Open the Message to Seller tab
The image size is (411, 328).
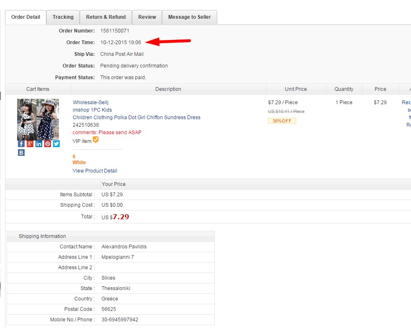pyautogui.click(x=190, y=17)
